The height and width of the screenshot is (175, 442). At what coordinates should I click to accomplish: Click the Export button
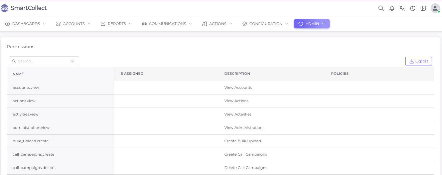point(418,61)
